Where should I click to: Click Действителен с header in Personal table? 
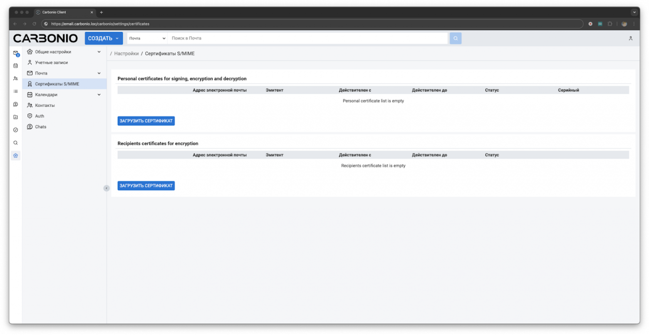(x=355, y=90)
